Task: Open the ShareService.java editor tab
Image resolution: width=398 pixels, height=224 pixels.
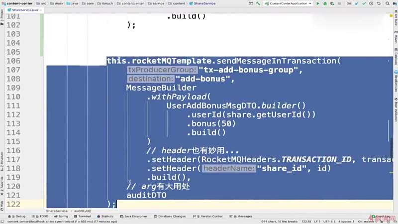Action: pos(25,10)
